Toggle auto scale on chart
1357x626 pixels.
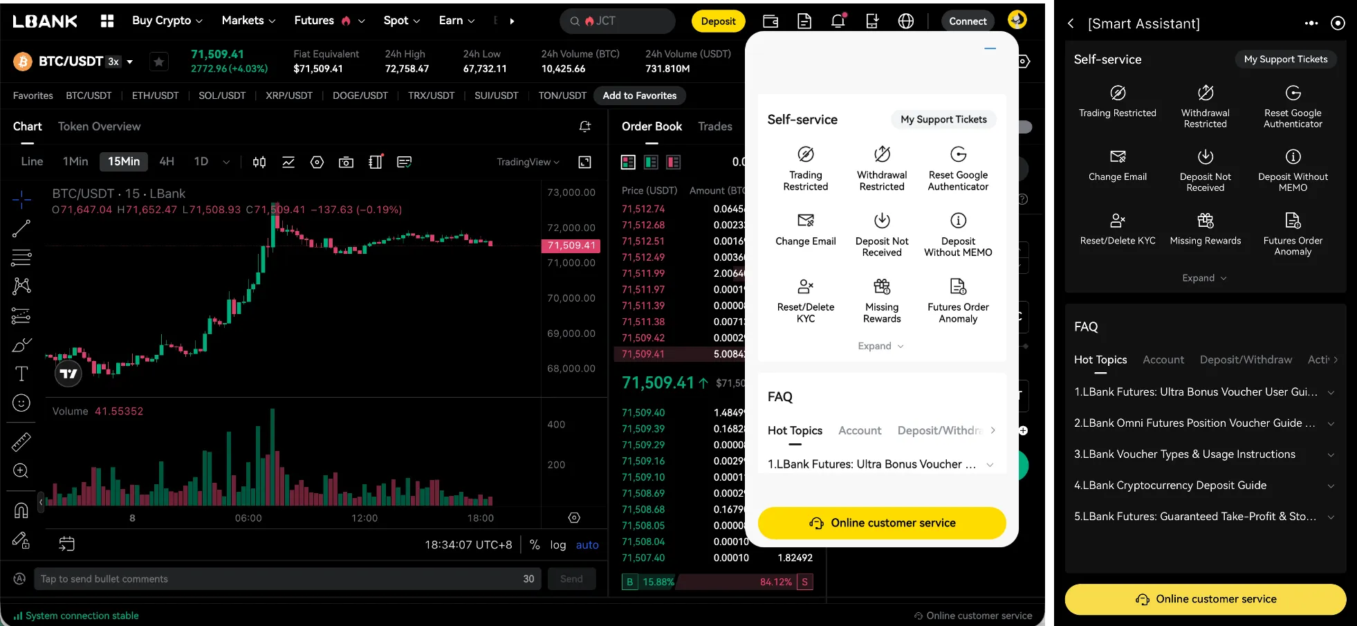click(x=587, y=545)
